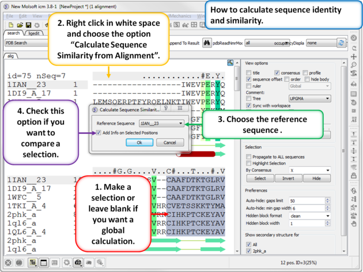Screen dimensions: 363x272
Task: Click the window frame icon in bottom bar
Action: click(44, 263)
